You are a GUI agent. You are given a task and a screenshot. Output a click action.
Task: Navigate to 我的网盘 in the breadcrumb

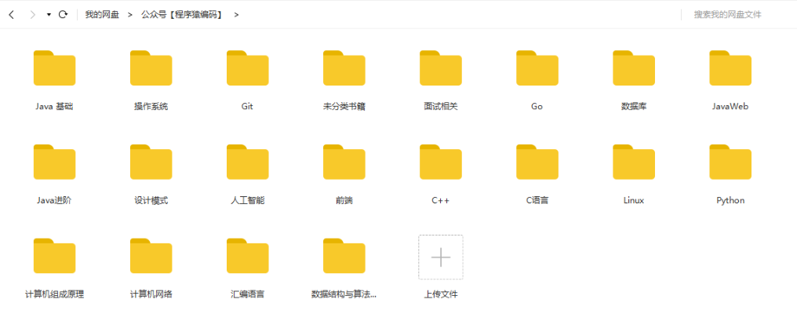[x=102, y=15]
